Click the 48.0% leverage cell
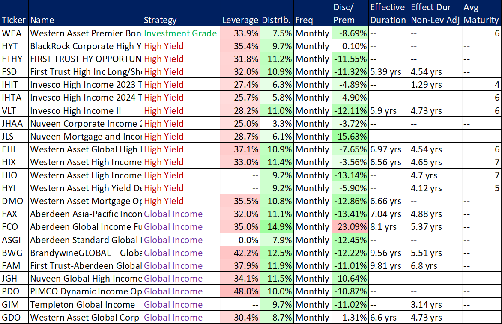 [240, 291]
